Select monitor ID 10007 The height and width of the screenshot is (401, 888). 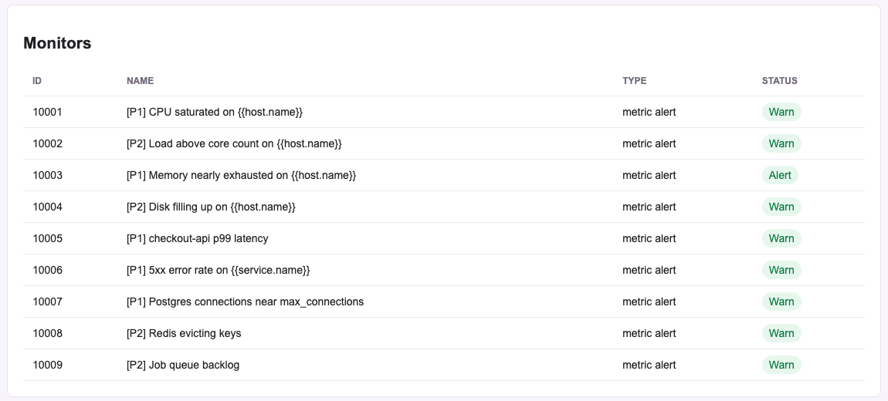[48, 302]
